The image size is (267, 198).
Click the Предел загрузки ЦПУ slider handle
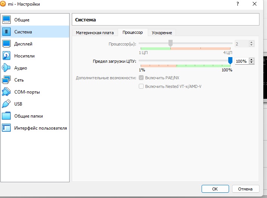[x=230, y=60]
